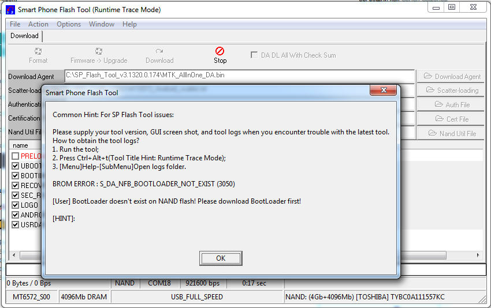The image size is (491, 308).
Task: Click the Nand Util File folder button
Action: click(451, 133)
